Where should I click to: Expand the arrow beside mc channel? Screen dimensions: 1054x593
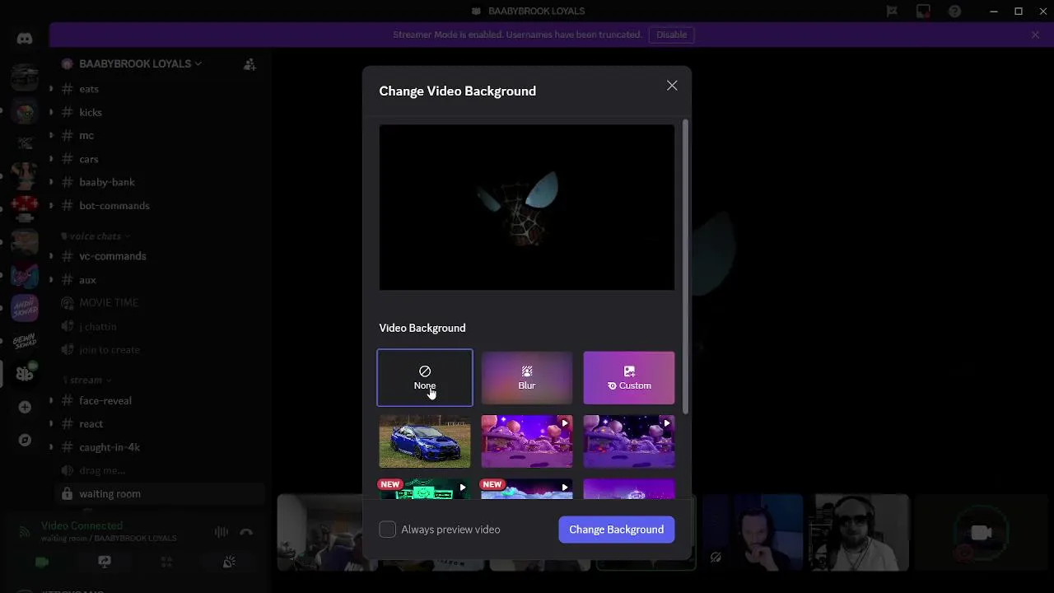(51, 135)
